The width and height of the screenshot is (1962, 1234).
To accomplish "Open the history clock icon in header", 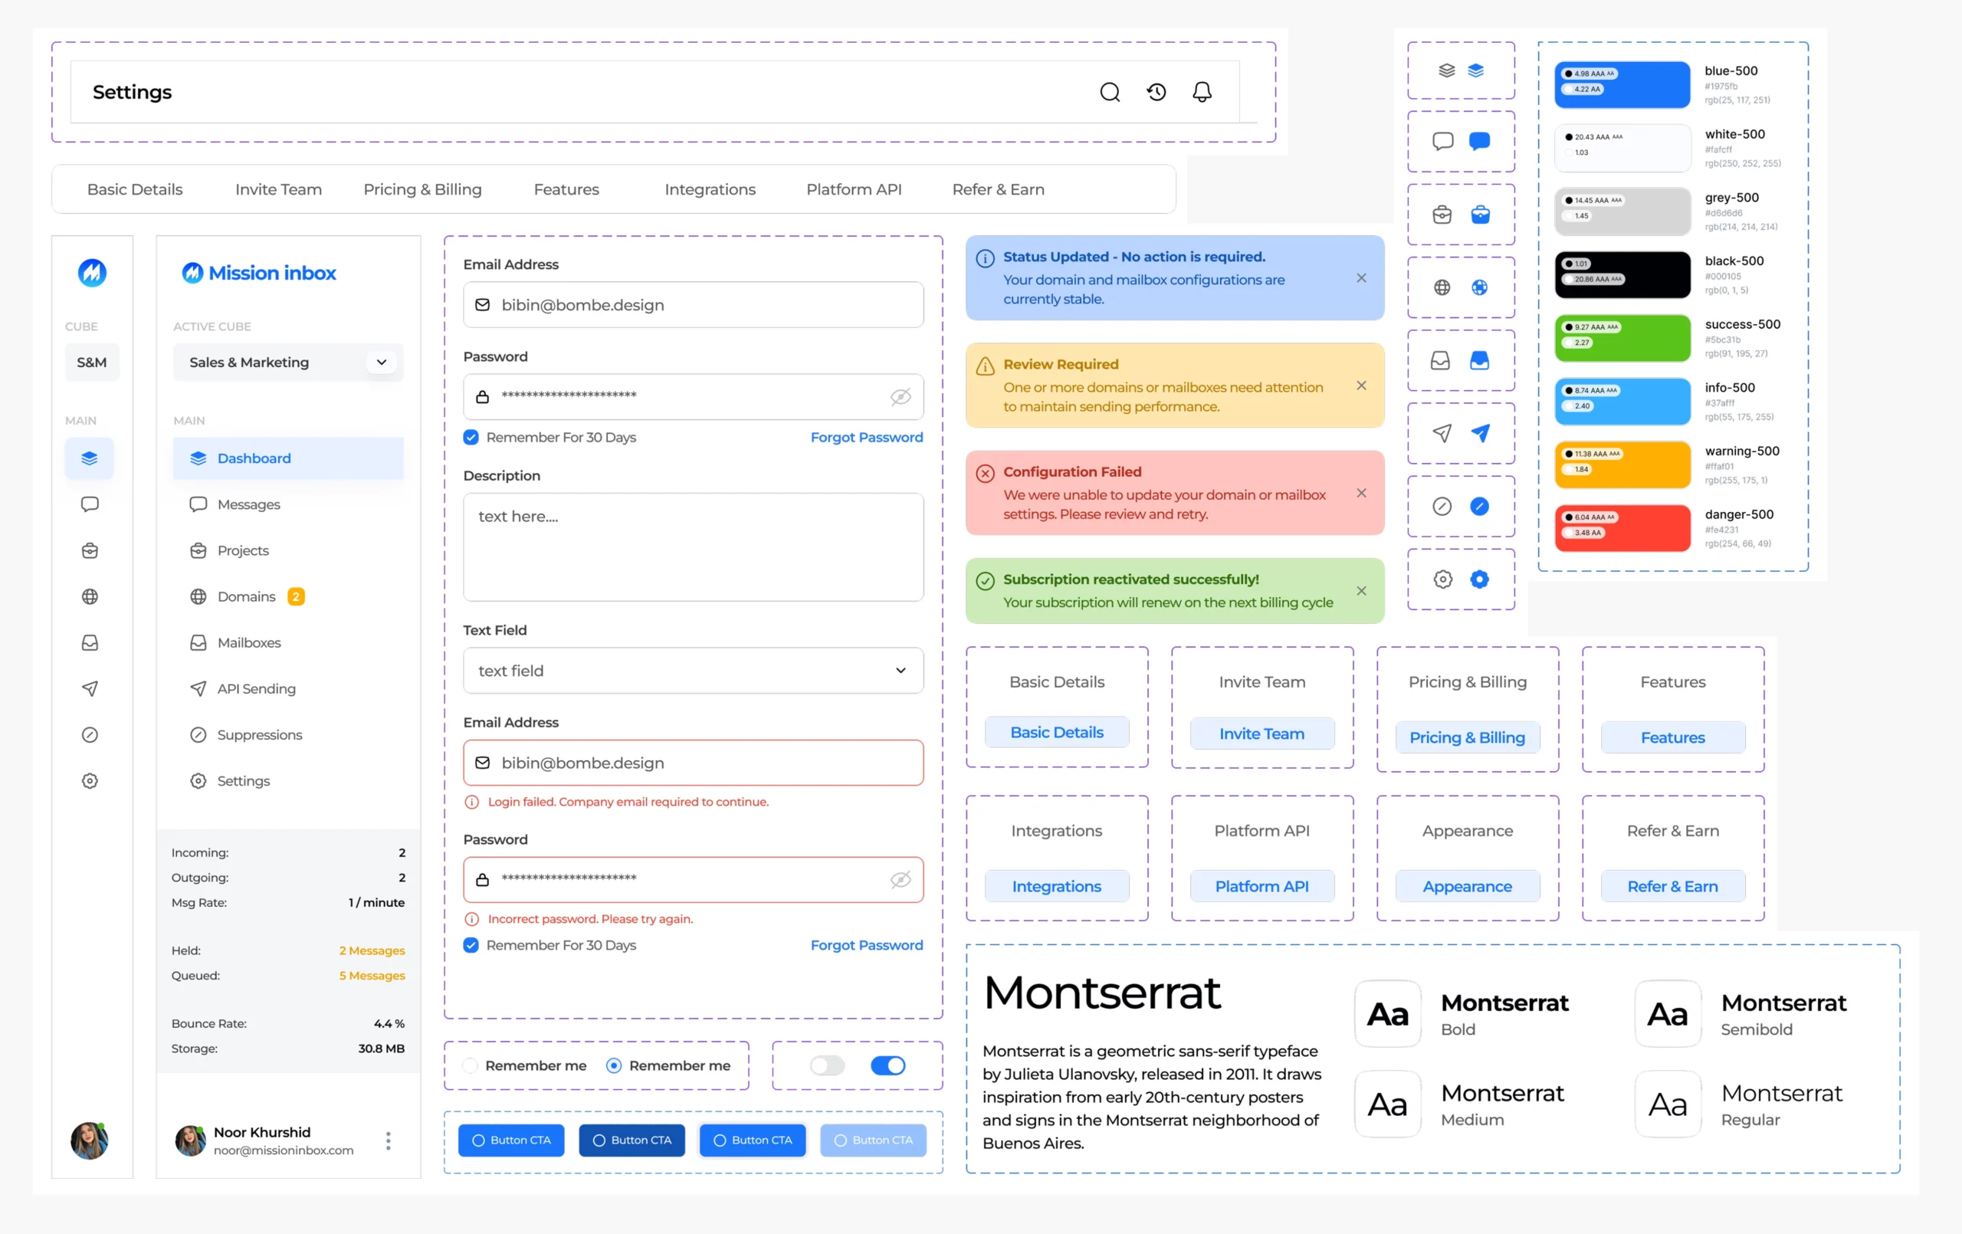I will pos(1157,92).
